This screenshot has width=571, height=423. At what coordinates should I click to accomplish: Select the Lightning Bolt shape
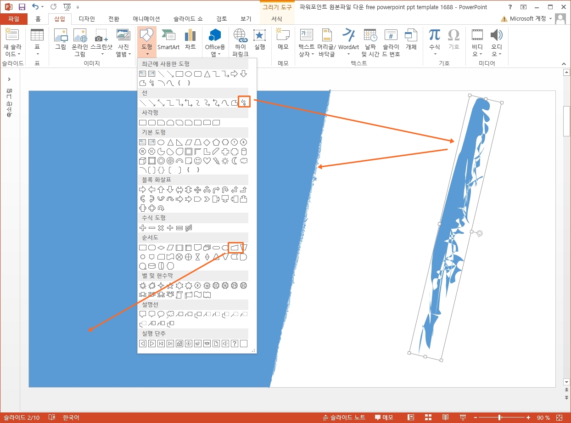(216, 161)
